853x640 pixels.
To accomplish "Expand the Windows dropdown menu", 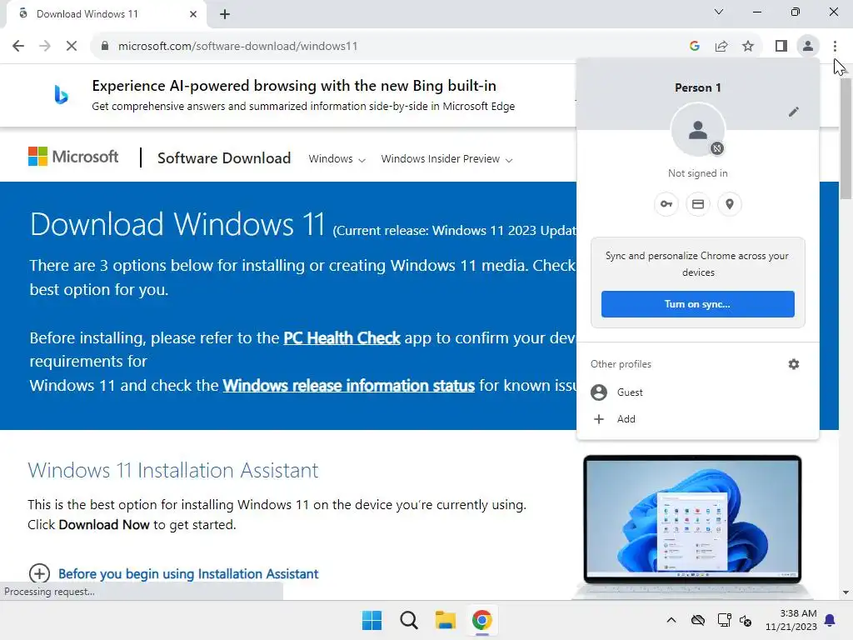I will point(337,159).
